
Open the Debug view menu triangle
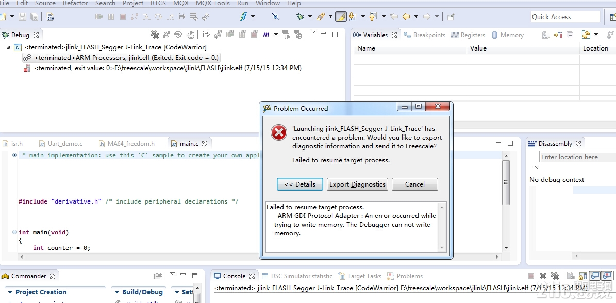point(313,32)
